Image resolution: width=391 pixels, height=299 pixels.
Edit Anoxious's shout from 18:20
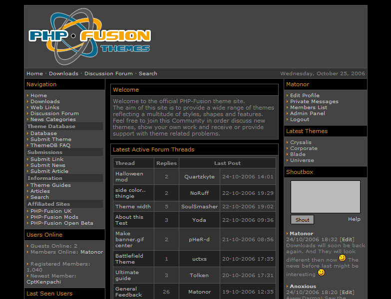click(x=347, y=293)
